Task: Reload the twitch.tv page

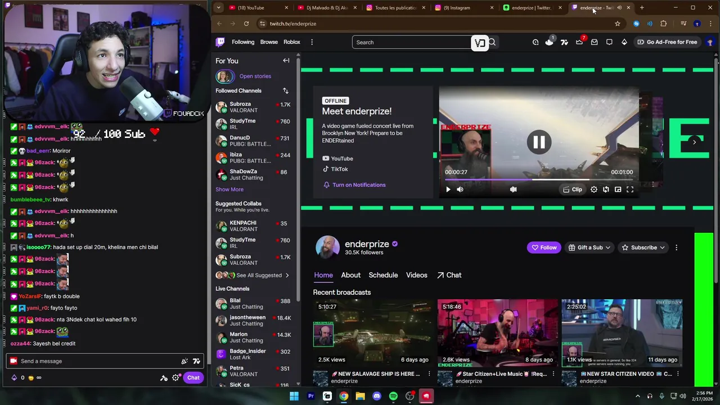Action: click(246, 24)
